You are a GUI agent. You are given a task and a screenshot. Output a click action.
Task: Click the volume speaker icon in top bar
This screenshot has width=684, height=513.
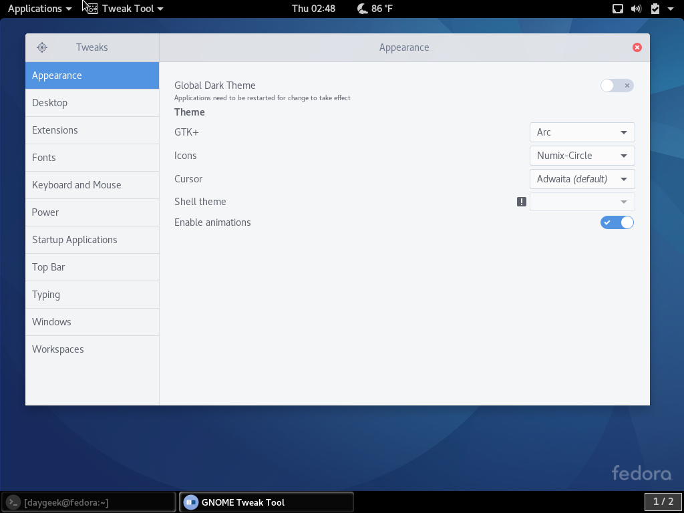click(637, 9)
